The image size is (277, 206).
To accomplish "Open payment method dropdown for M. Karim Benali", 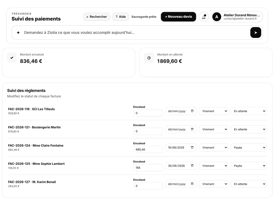I will 214,184.
